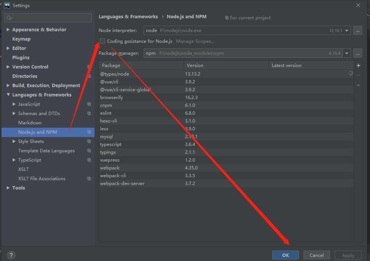Select the typings package row

(226, 152)
